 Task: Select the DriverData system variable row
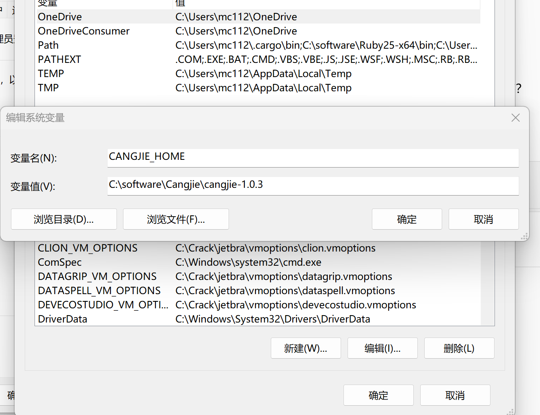[258, 319]
